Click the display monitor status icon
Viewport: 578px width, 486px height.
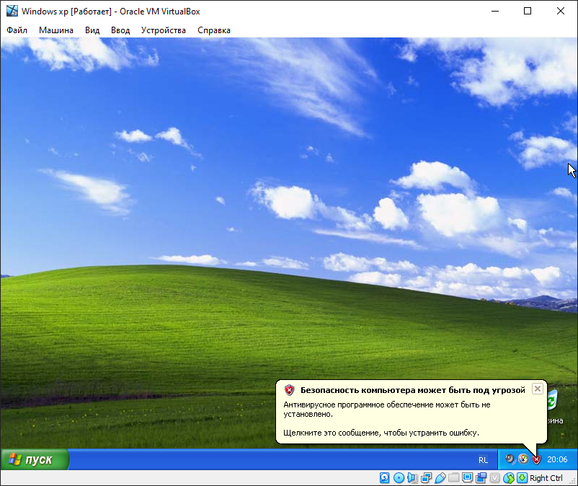click(468, 478)
